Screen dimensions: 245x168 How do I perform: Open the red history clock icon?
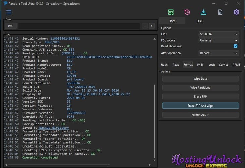tap(187, 12)
